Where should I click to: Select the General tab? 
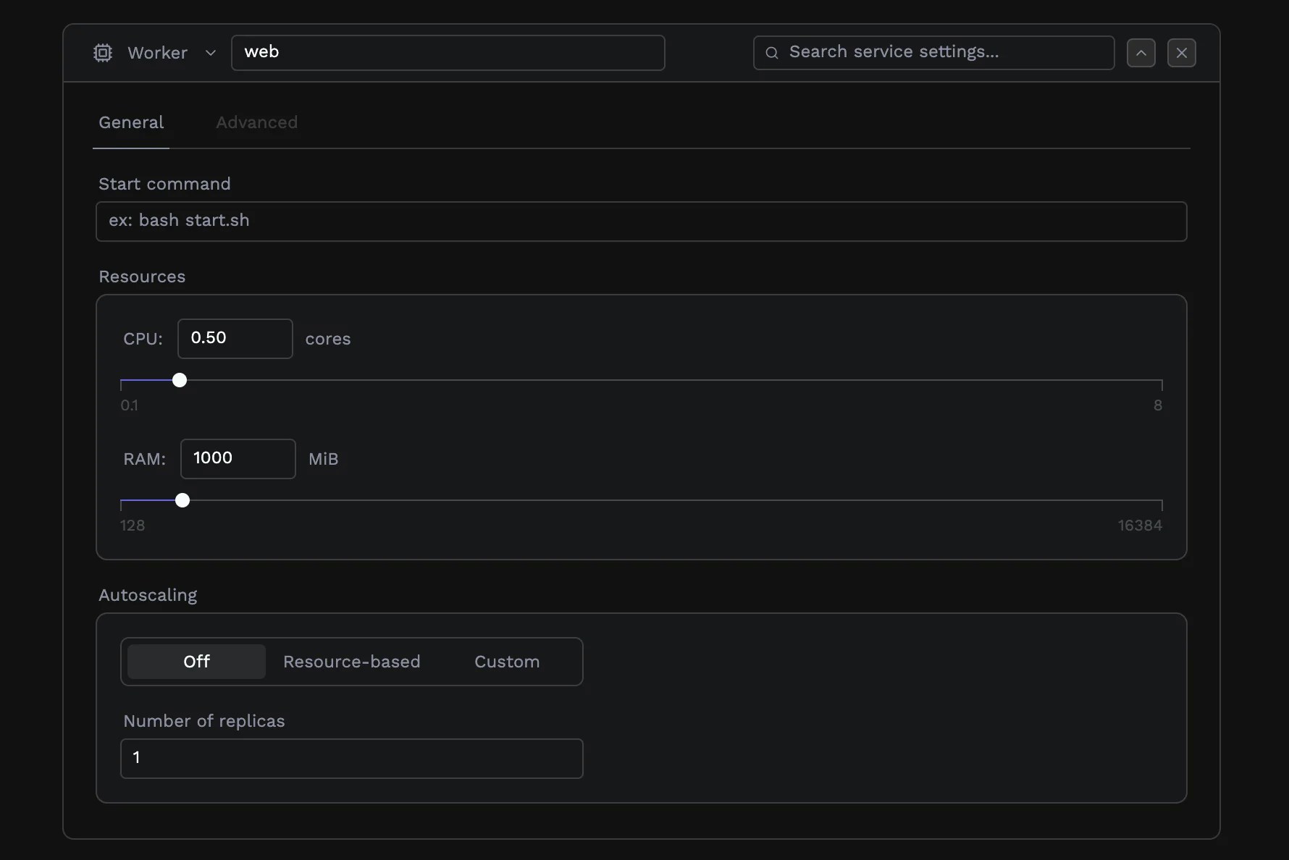[x=131, y=122]
